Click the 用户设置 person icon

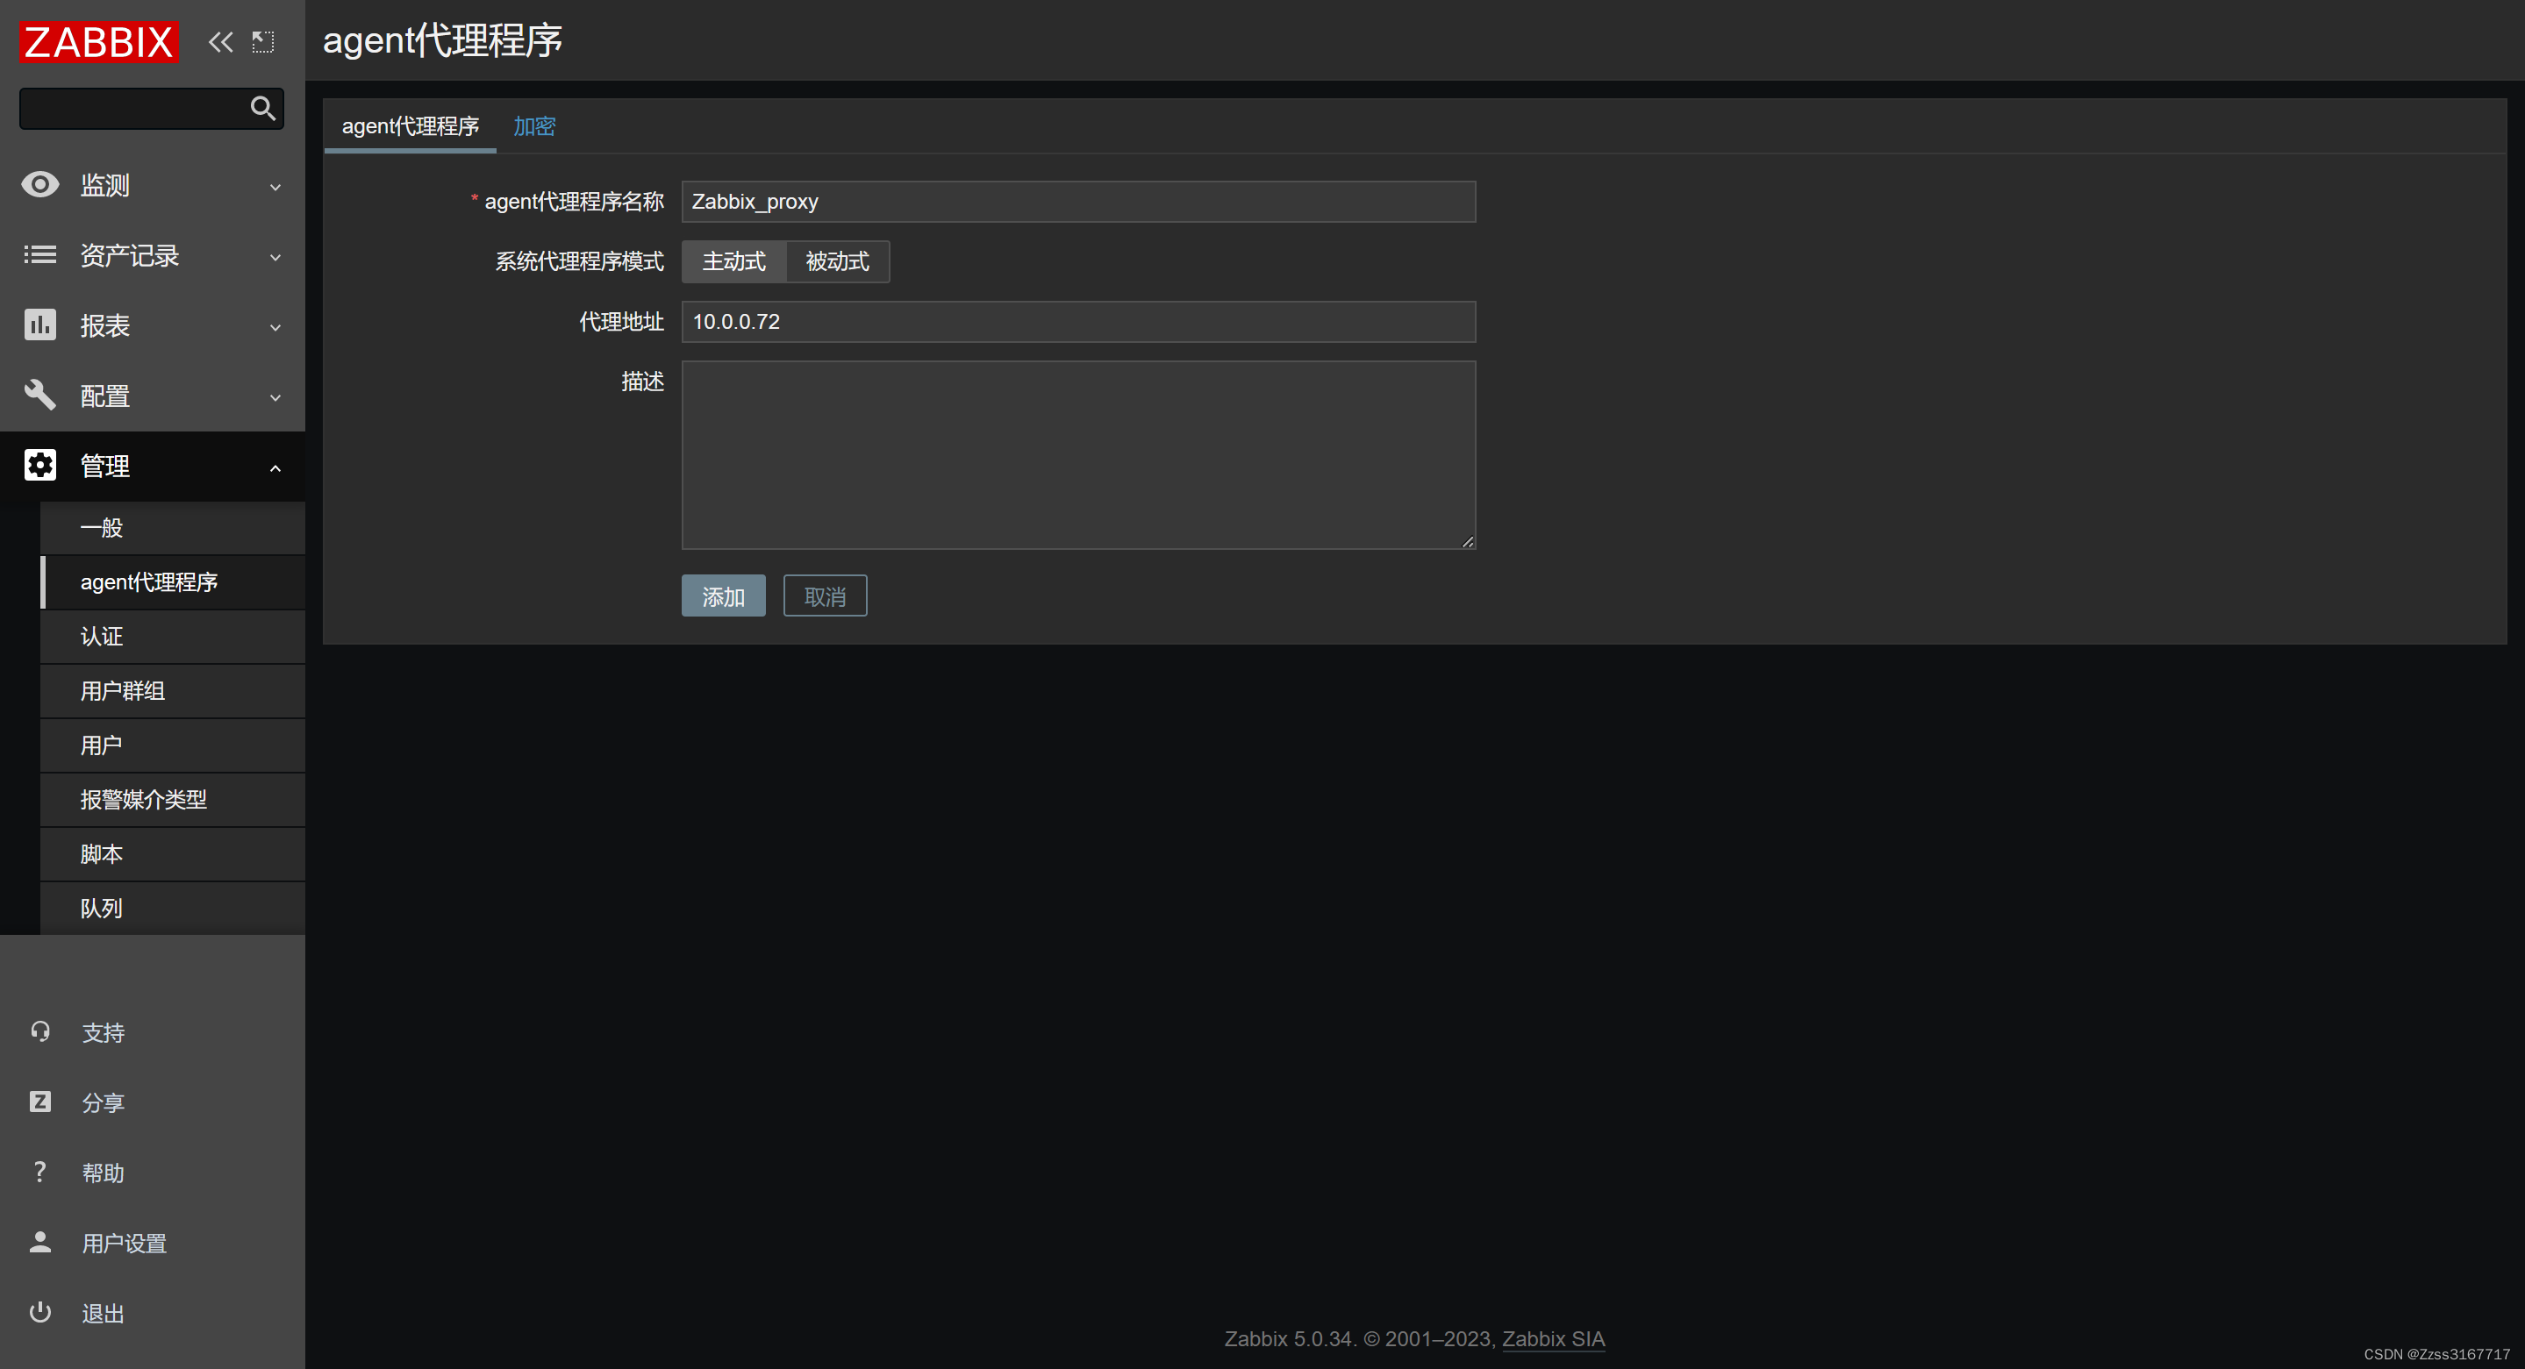pos(40,1243)
